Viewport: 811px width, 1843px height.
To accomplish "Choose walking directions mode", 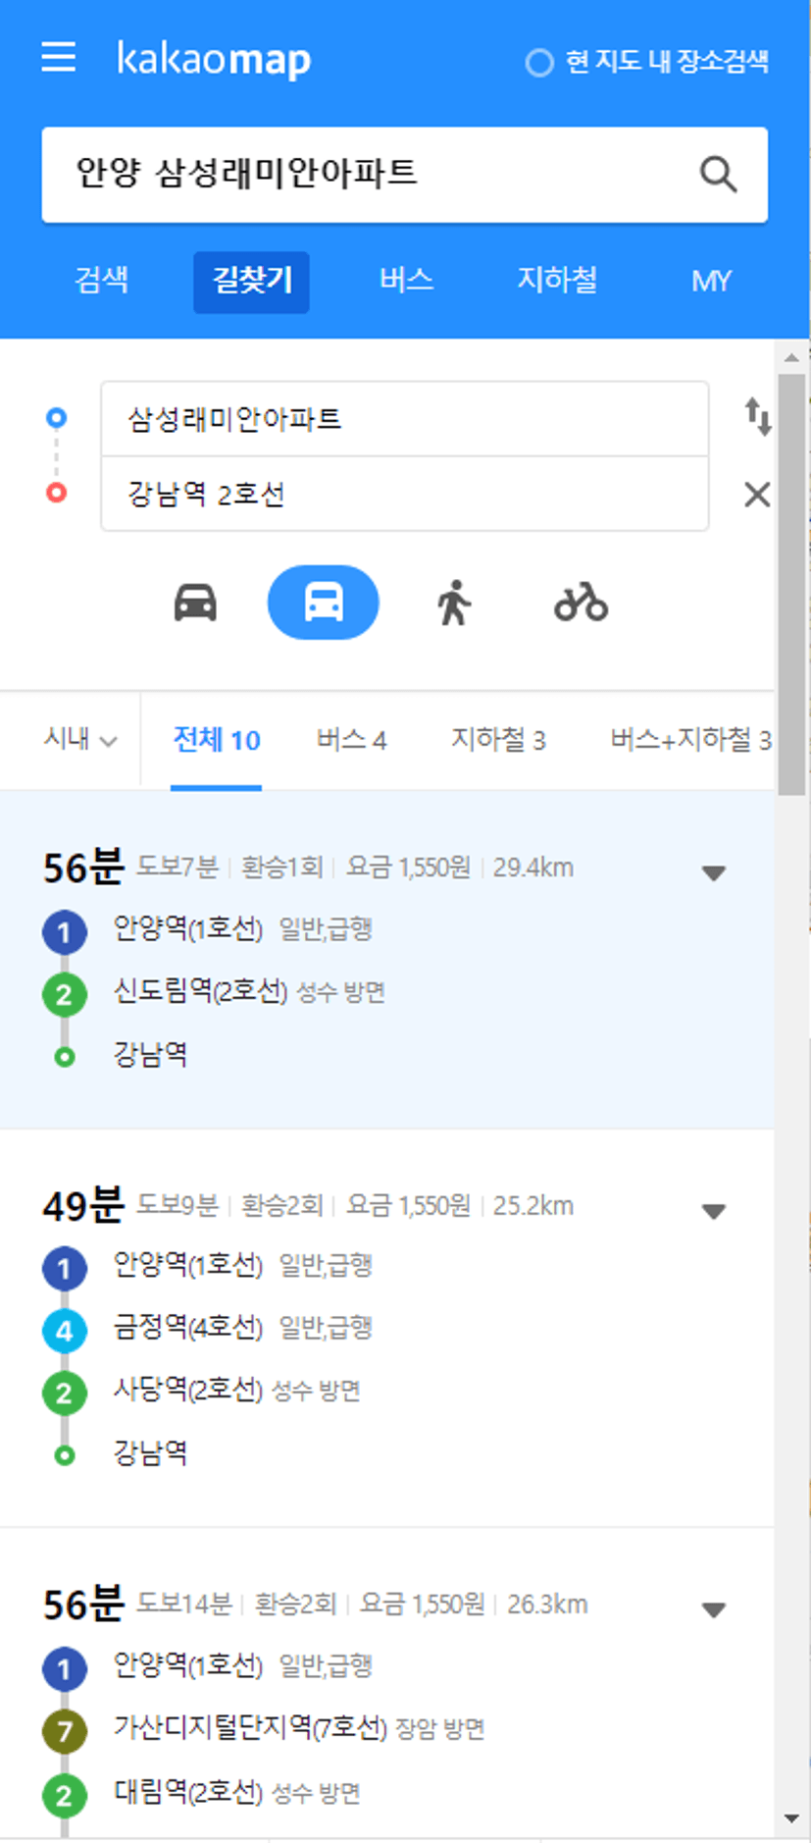I will 454,603.
